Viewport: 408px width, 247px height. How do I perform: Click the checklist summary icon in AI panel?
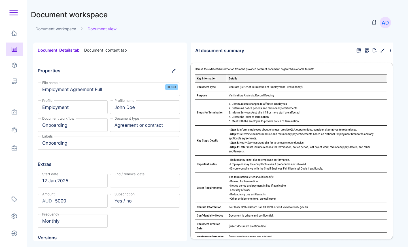pos(359,50)
